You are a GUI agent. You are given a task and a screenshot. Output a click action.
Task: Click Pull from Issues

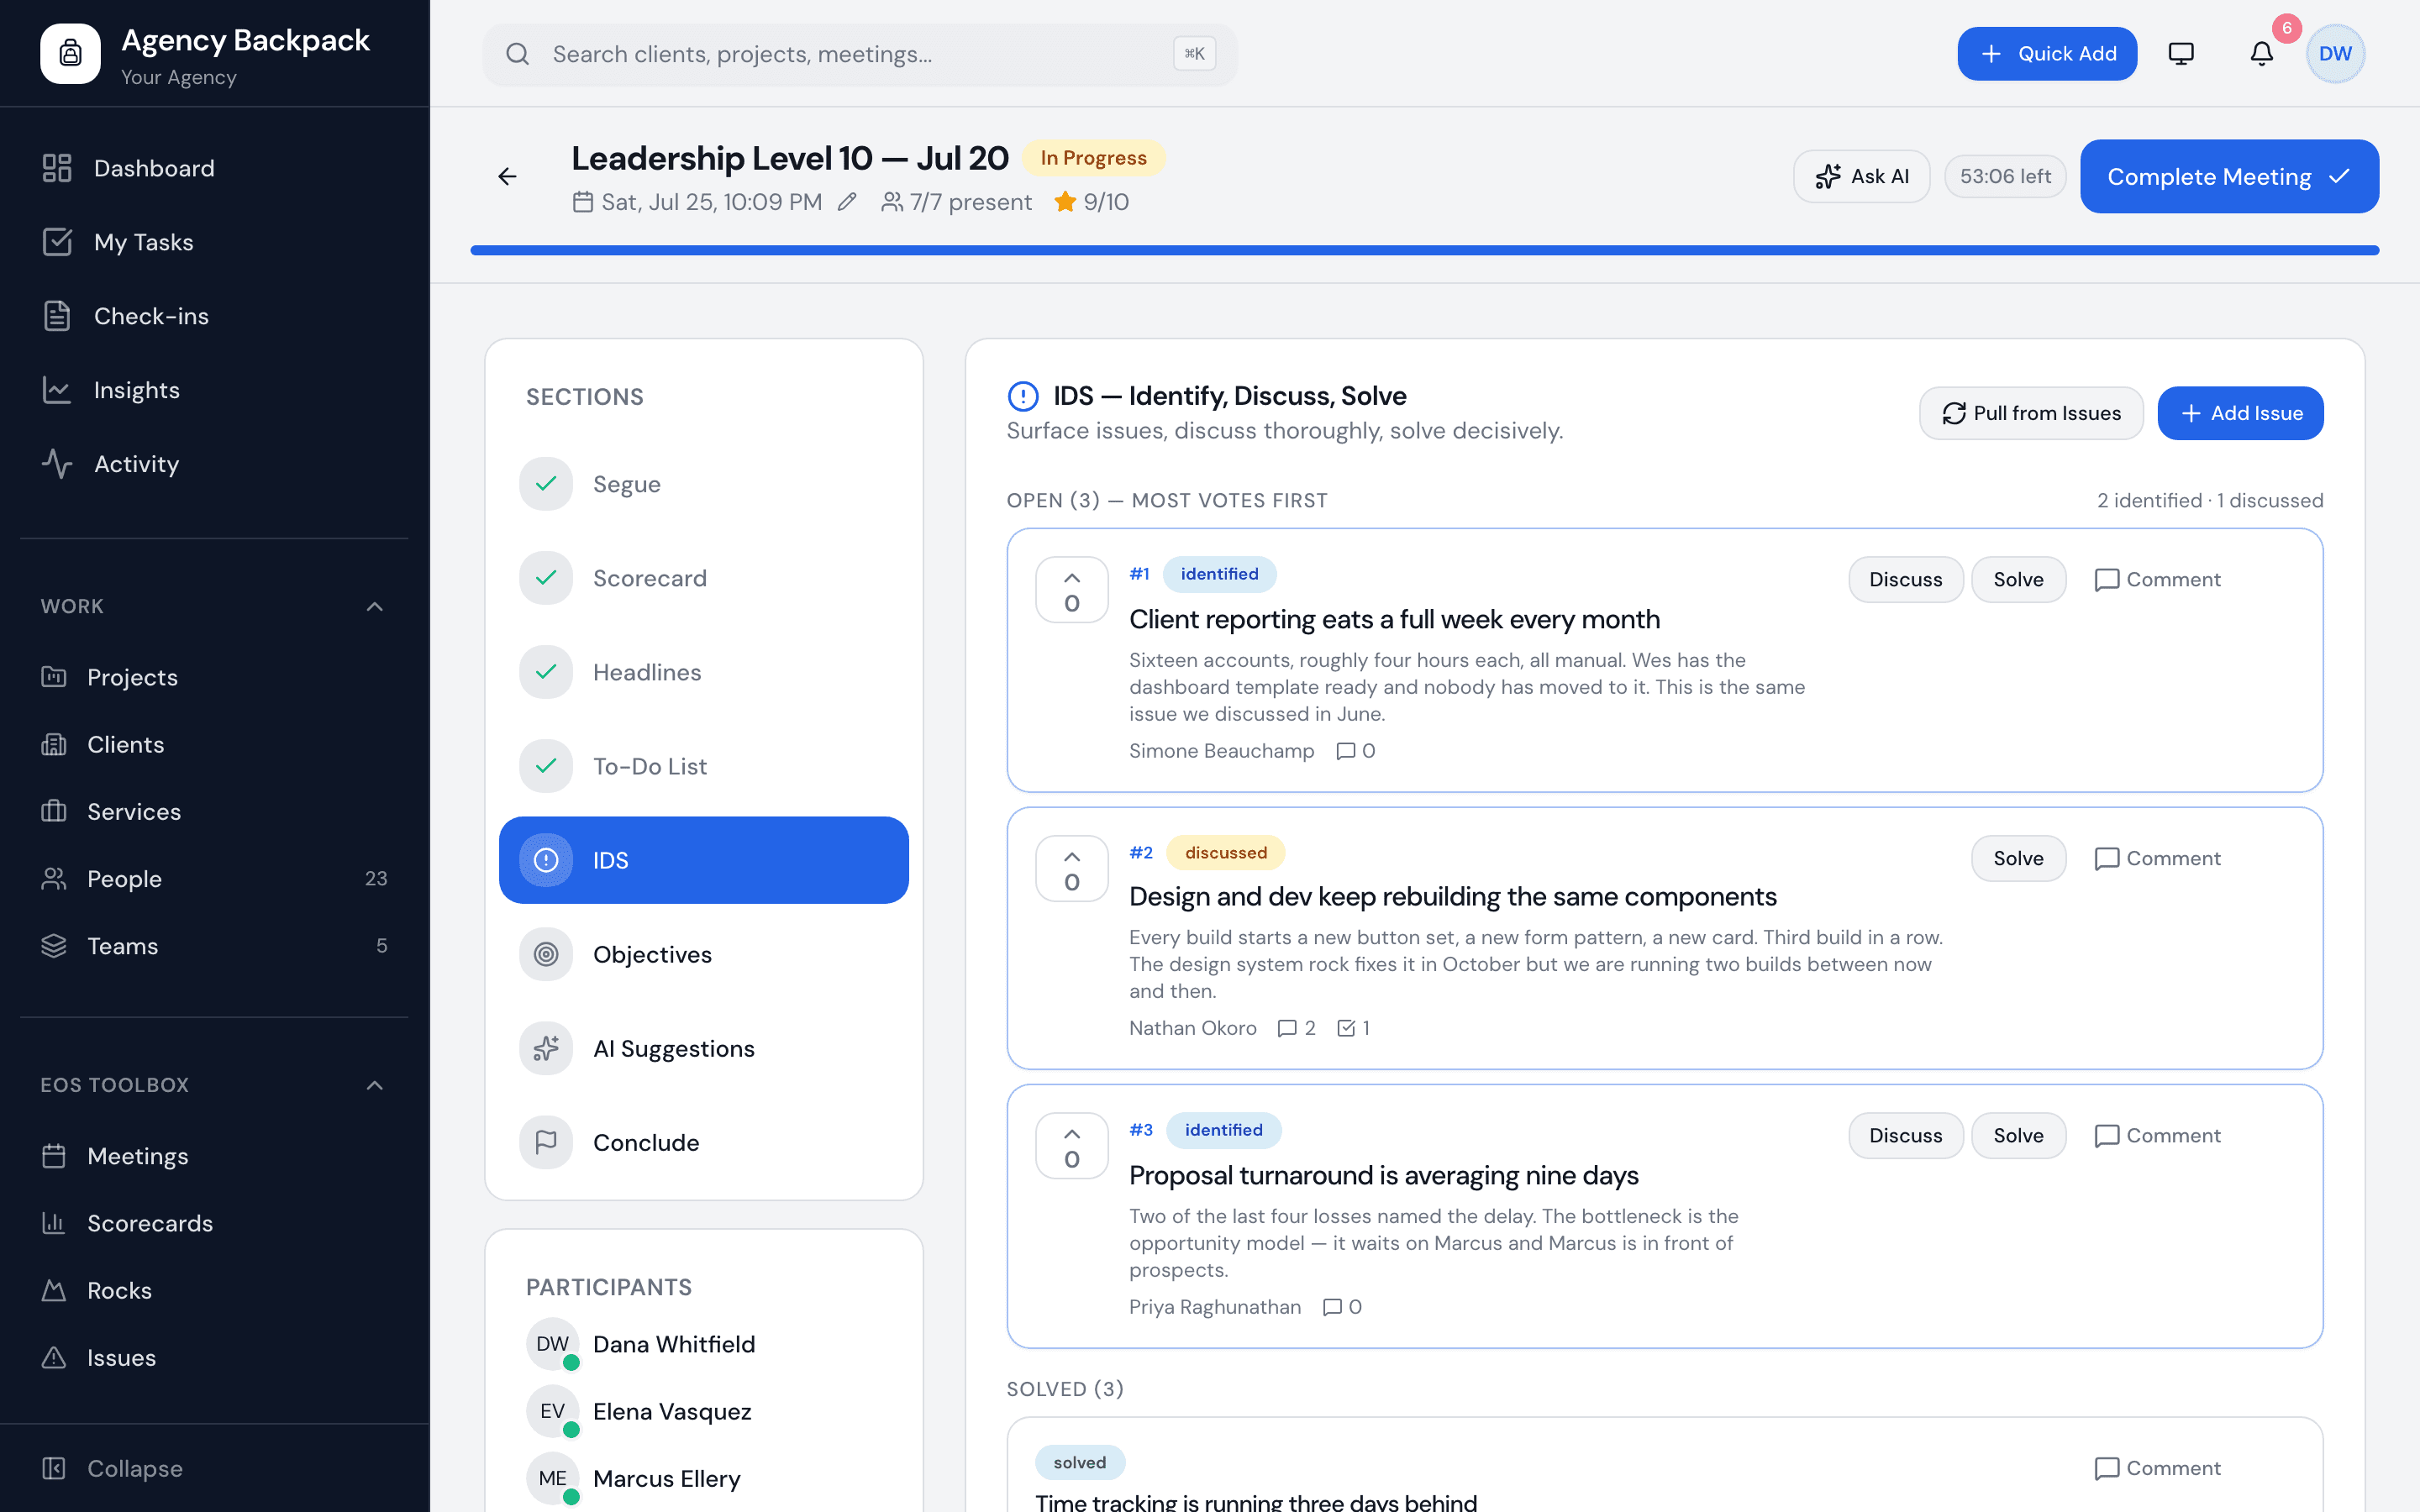pyautogui.click(x=2031, y=413)
